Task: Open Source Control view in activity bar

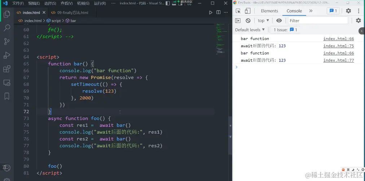Action: (x=7, y=42)
